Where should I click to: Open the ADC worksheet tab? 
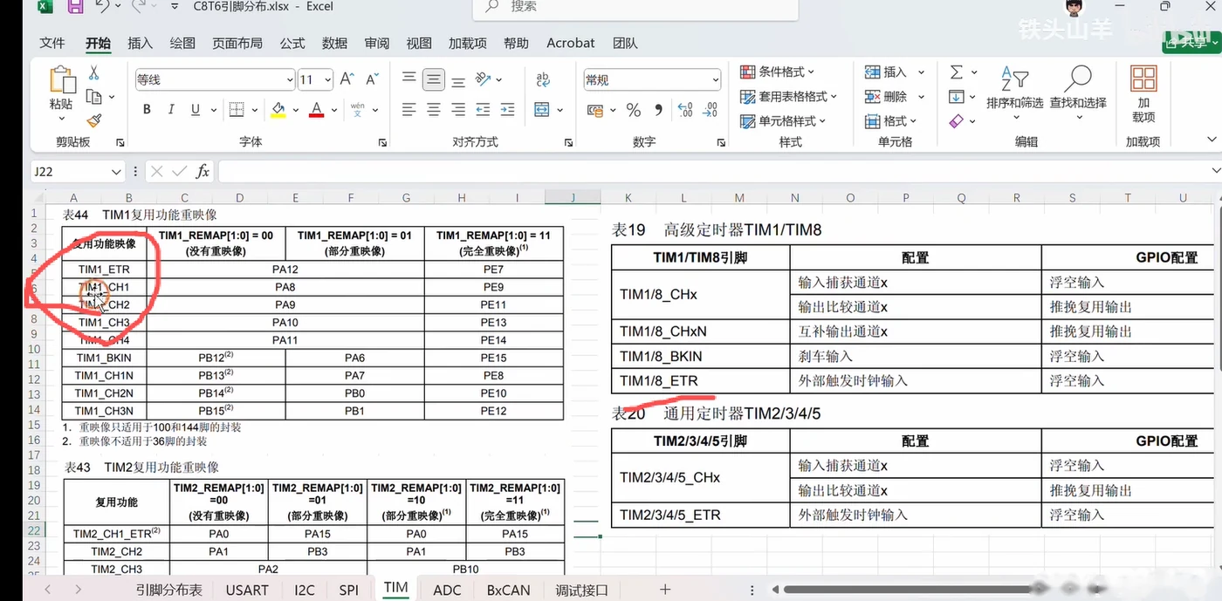pyautogui.click(x=447, y=590)
